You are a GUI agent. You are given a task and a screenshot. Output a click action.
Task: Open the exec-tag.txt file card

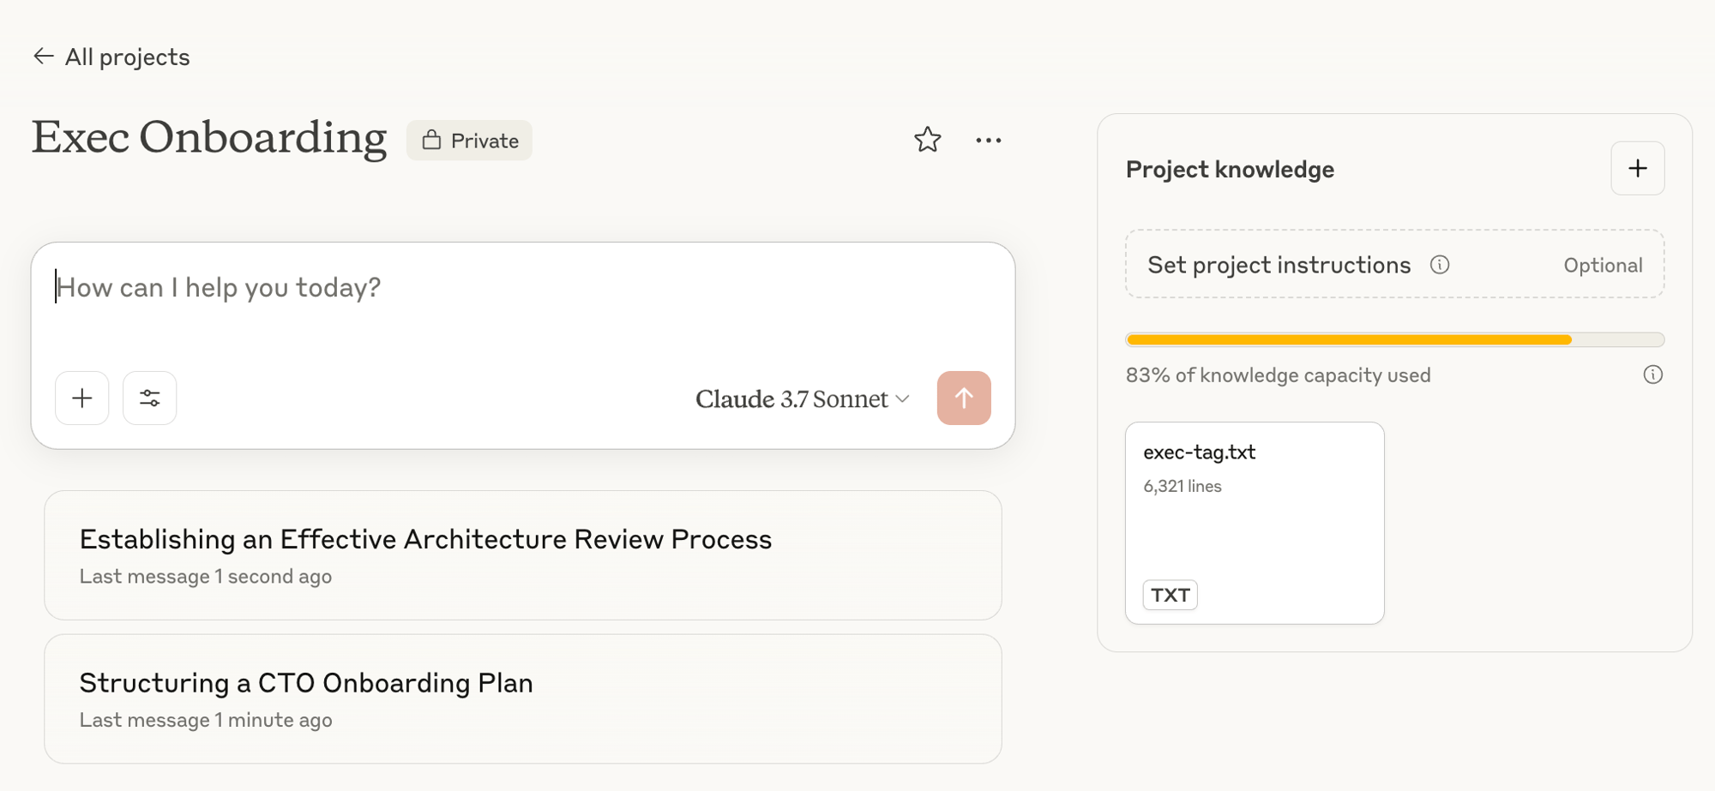point(1254,523)
